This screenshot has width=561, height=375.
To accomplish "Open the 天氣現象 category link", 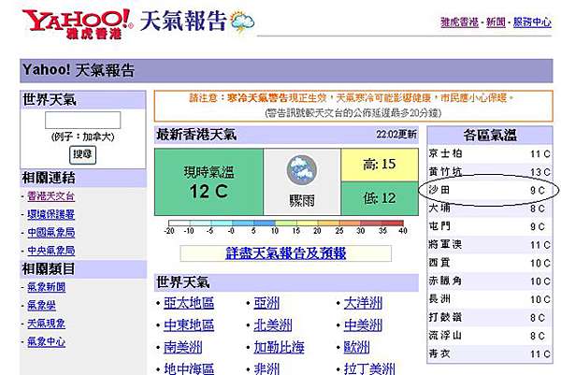I will (x=46, y=324).
